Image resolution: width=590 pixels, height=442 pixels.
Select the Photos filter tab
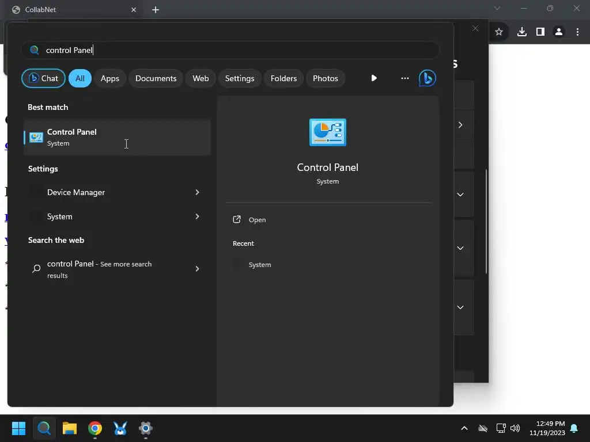pyautogui.click(x=326, y=78)
